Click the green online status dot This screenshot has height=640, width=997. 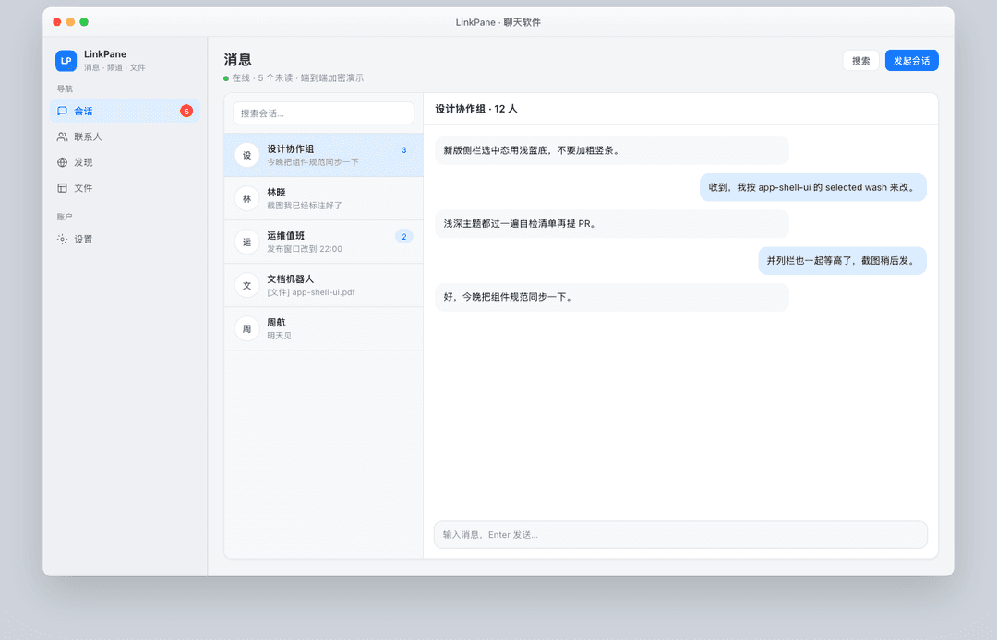point(226,78)
